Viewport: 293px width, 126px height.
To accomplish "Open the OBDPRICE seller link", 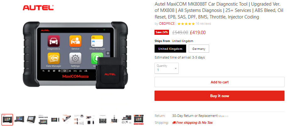I will [x=167, y=24].
